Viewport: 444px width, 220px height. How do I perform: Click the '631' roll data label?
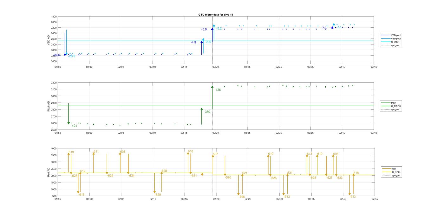(290, 173)
